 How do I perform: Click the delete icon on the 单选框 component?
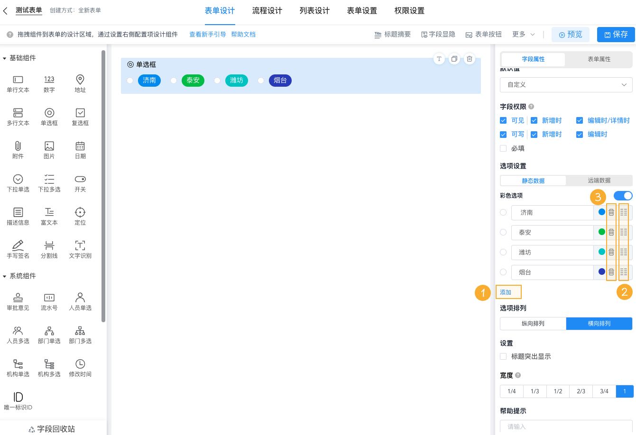coord(470,59)
